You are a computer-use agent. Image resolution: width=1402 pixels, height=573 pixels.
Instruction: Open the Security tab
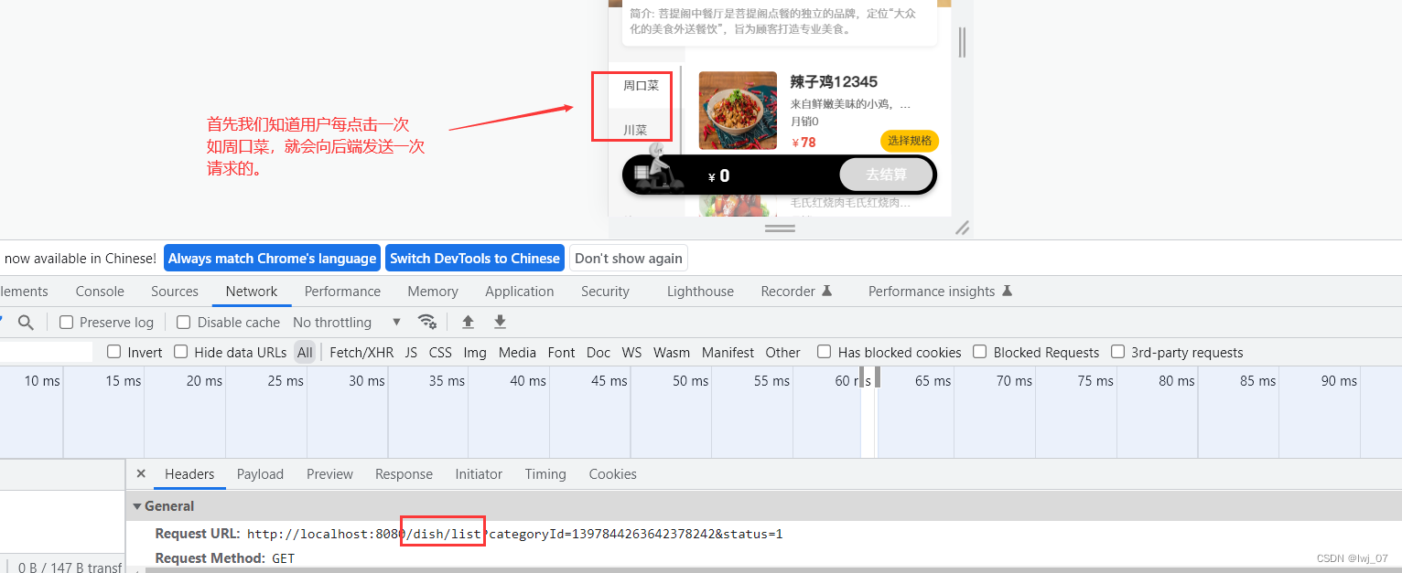click(605, 292)
